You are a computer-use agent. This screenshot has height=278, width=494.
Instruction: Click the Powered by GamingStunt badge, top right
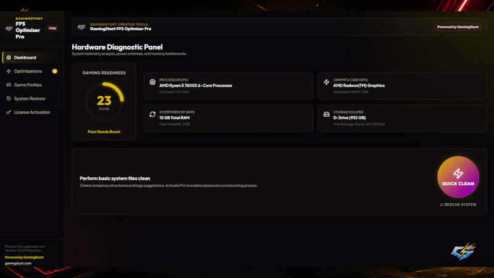click(x=458, y=27)
